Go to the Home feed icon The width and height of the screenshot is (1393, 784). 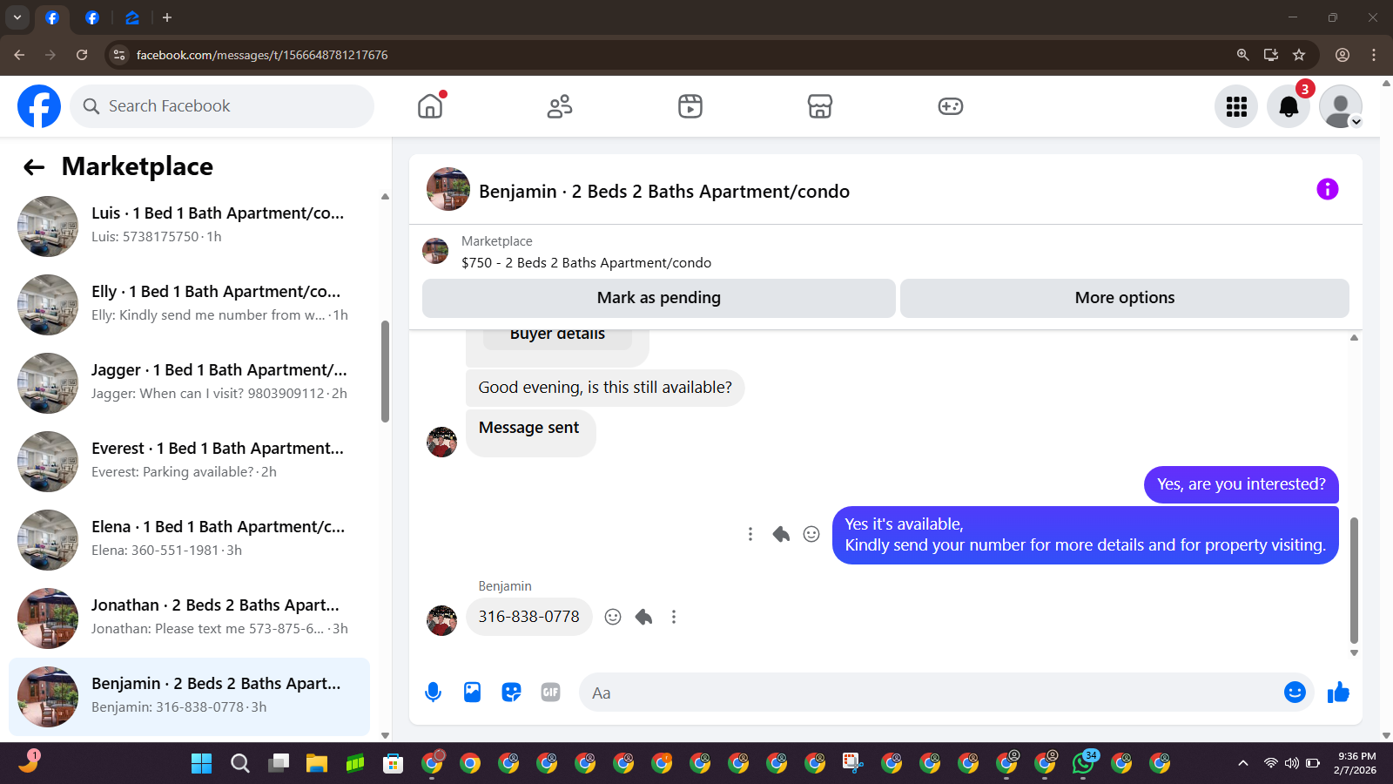point(430,106)
